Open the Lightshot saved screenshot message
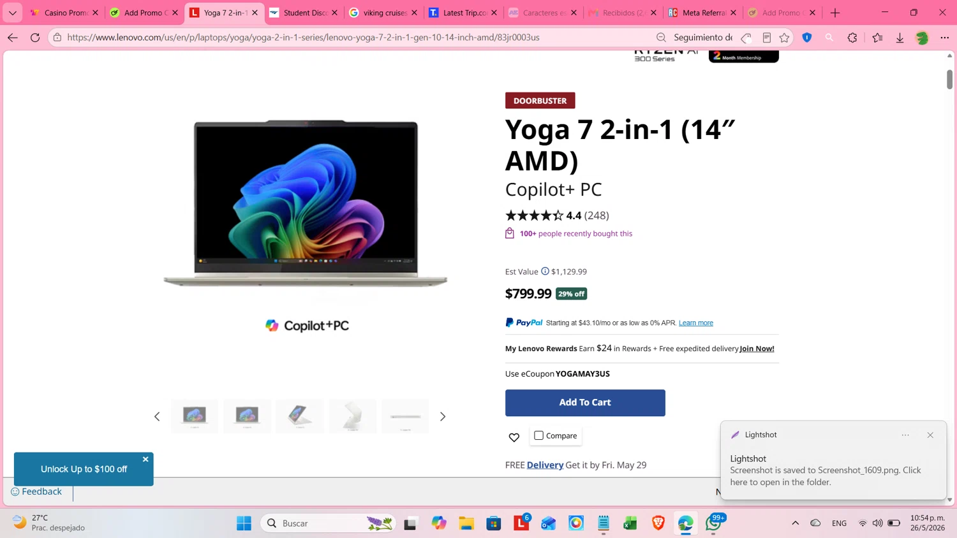The height and width of the screenshot is (538, 957). point(826,476)
